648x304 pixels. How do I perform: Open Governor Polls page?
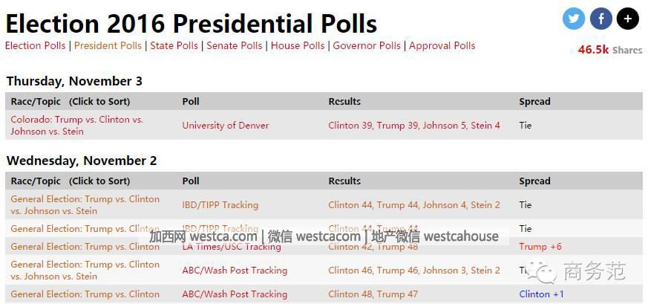(367, 46)
